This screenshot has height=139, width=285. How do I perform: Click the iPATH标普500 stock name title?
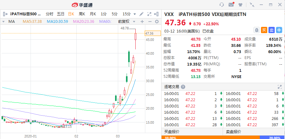(x=26, y=14)
